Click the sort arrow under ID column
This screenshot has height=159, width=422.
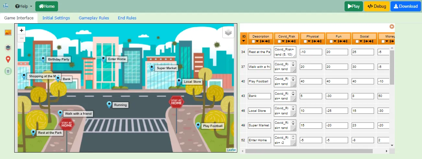[x=244, y=41]
